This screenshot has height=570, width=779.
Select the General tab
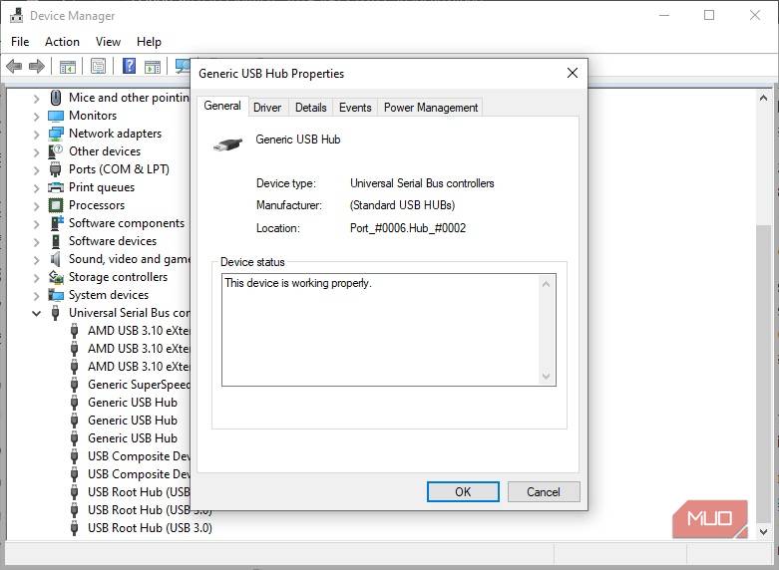tap(222, 106)
